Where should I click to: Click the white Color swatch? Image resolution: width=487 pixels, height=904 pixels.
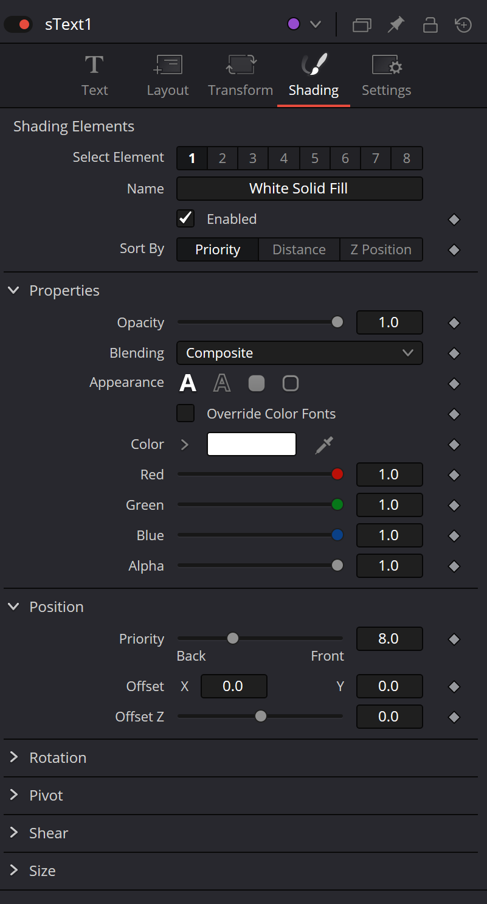(x=252, y=444)
